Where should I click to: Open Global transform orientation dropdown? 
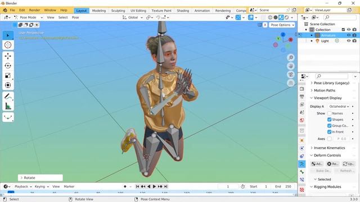pyautogui.click(x=133, y=17)
